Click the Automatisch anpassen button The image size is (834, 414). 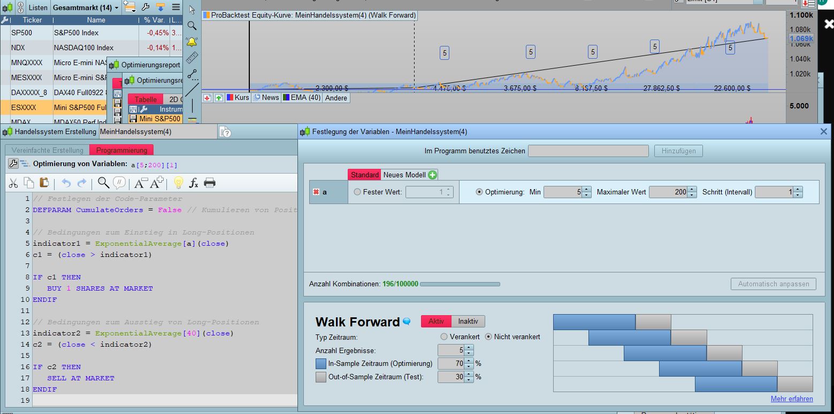pos(774,284)
